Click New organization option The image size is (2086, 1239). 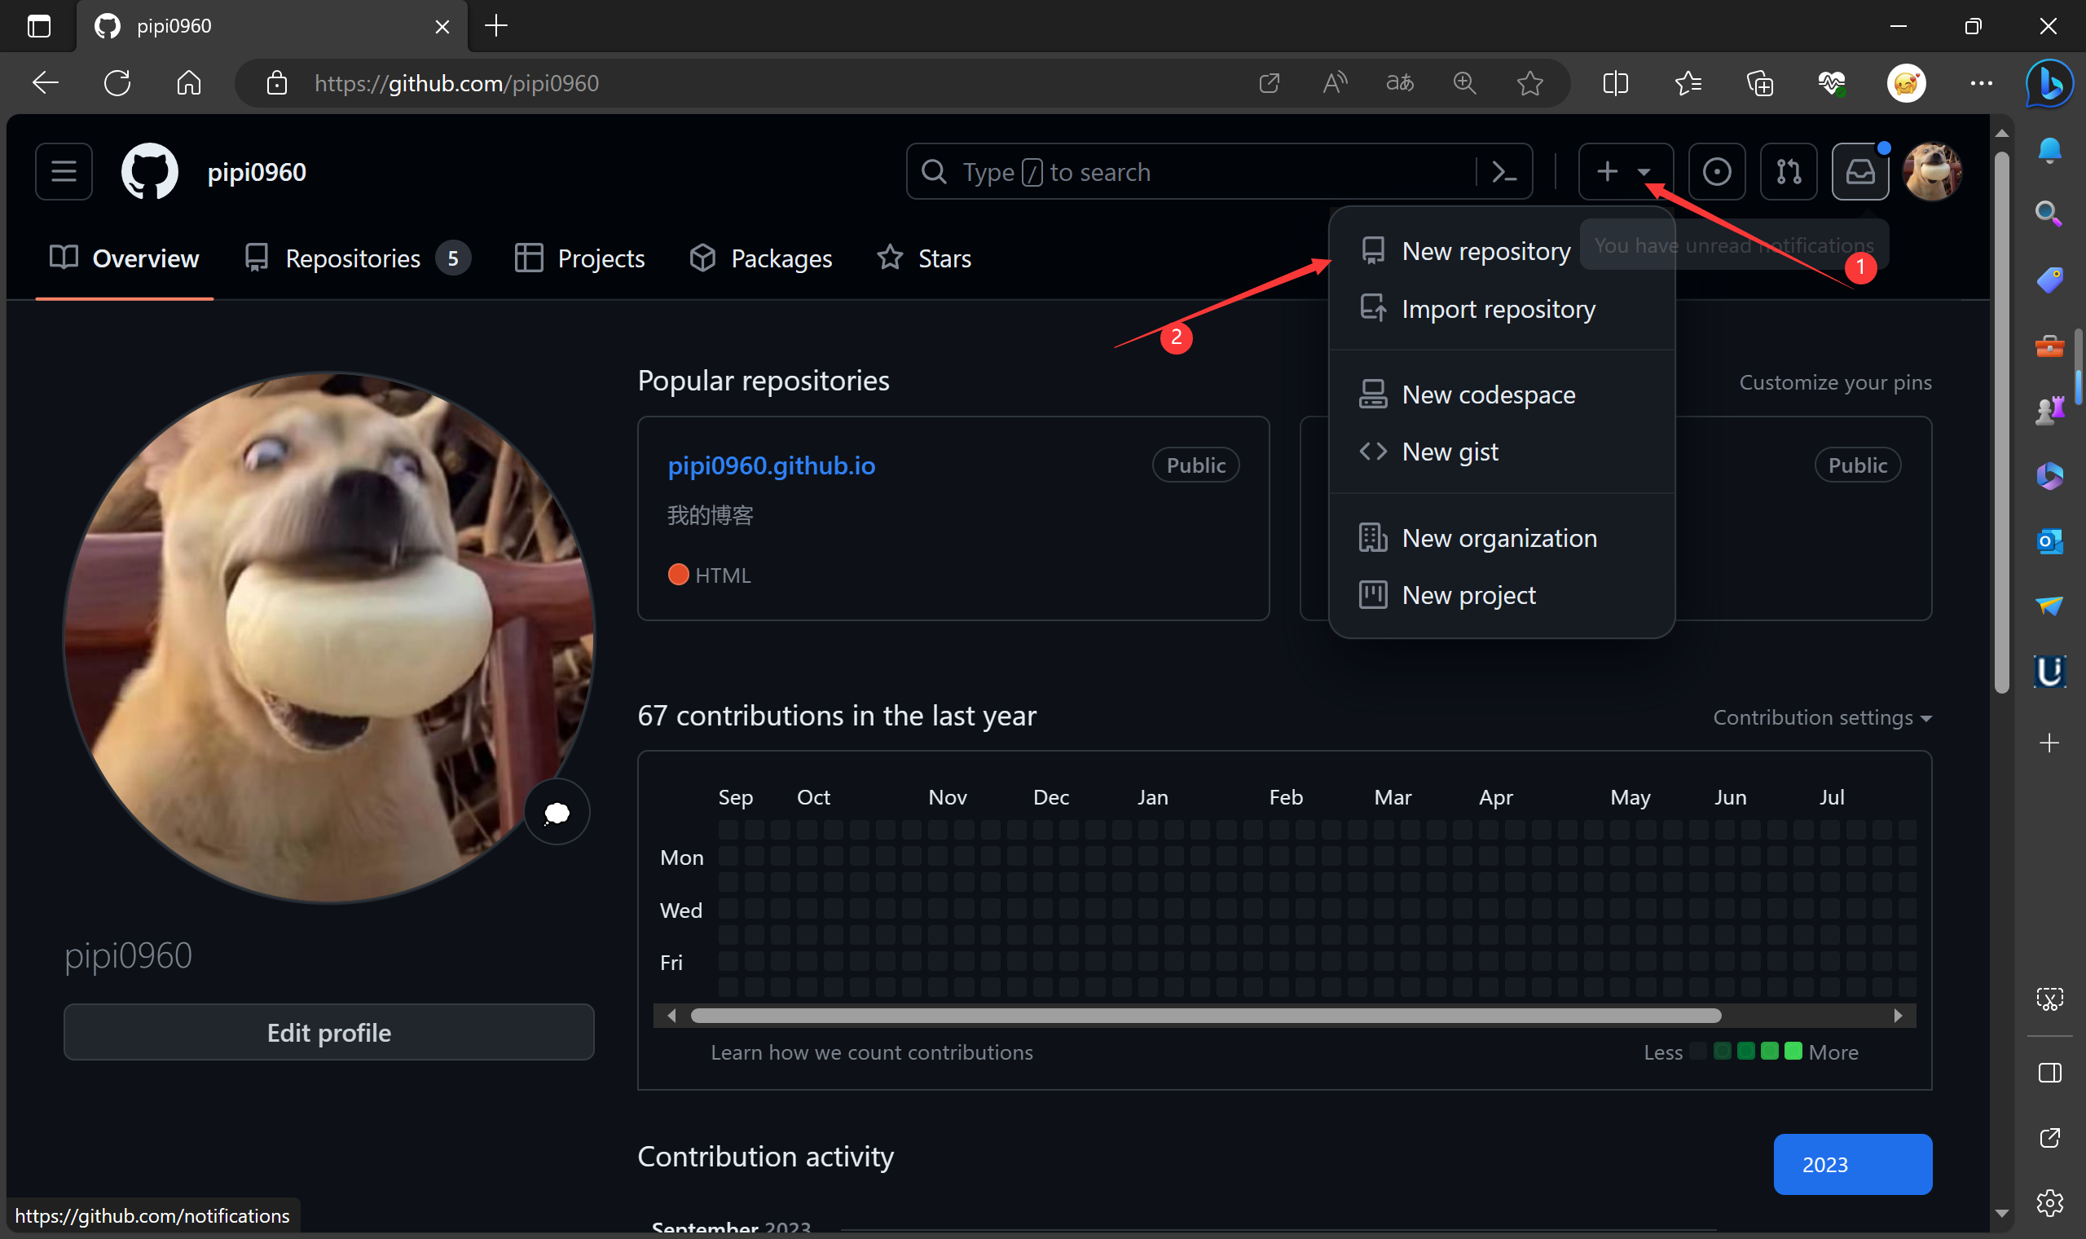click(x=1499, y=537)
